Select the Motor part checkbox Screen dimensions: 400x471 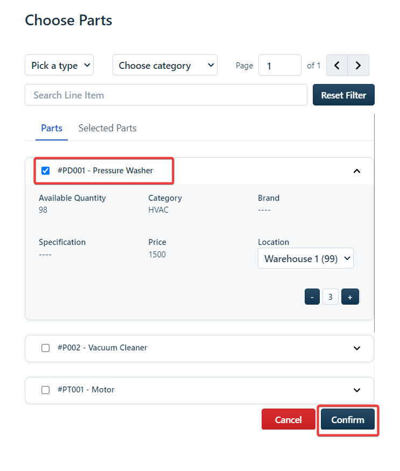(x=46, y=390)
